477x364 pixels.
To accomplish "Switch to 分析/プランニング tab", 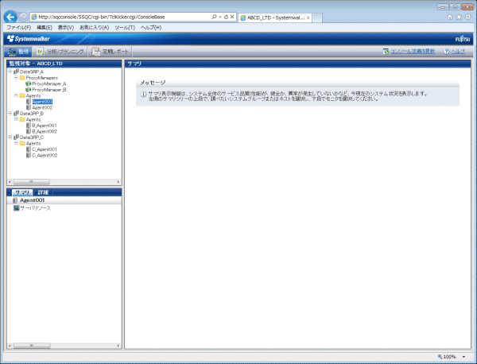I will pos(60,52).
